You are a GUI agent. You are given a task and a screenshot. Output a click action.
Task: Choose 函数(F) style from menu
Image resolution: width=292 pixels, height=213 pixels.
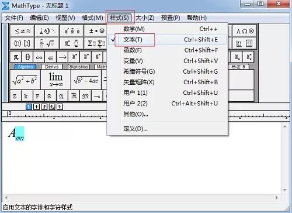pos(168,50)
